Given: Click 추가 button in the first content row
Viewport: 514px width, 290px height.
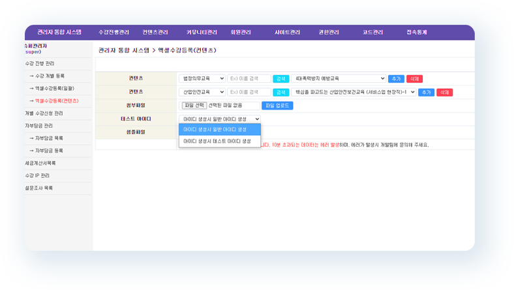Looking at the screenshot, I should click(x=396, y=78).
